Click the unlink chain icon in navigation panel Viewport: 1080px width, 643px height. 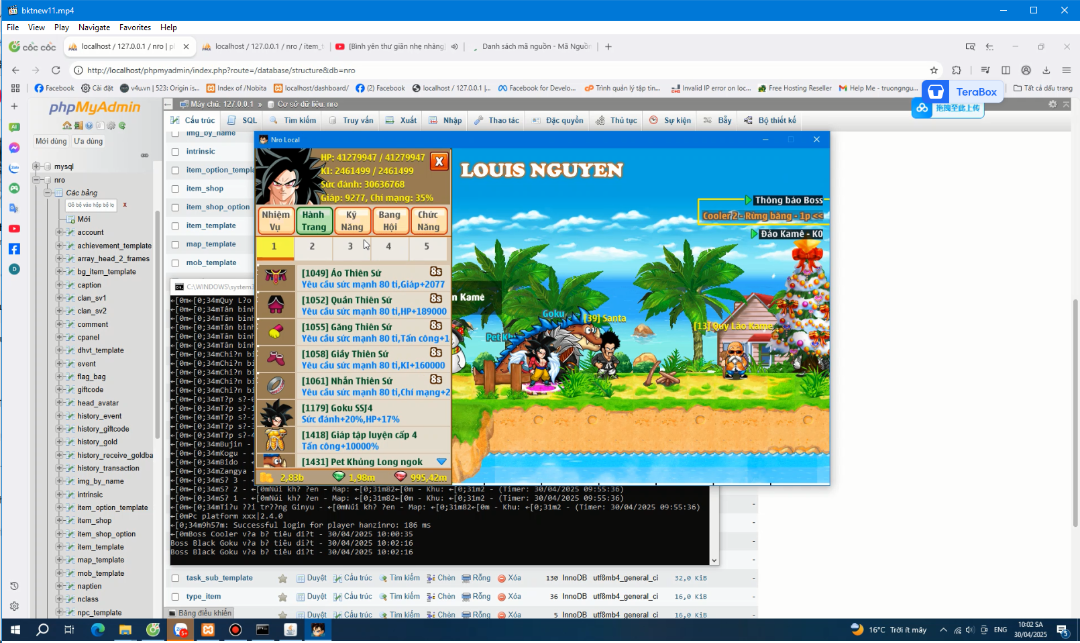pos(144,155)
